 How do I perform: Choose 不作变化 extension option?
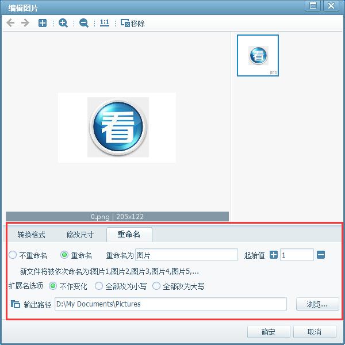(x=68, y=286)
